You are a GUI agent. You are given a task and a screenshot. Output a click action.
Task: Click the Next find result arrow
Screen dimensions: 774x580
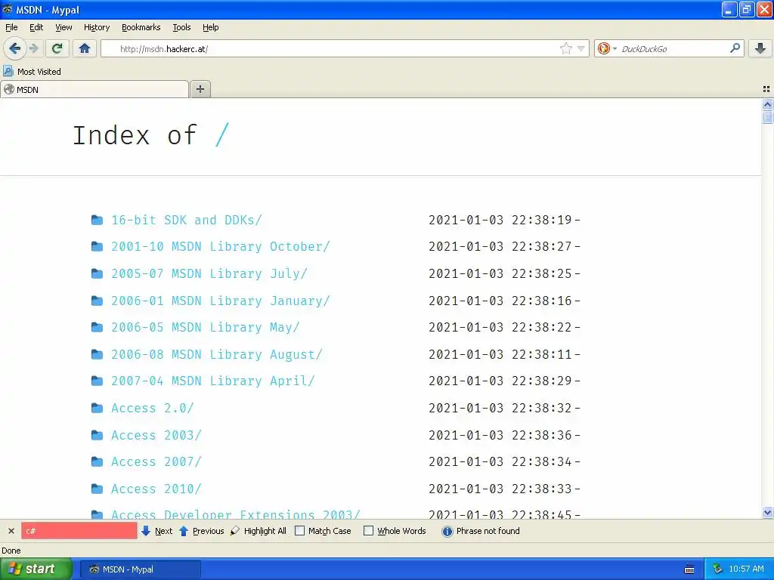point(157,531)
